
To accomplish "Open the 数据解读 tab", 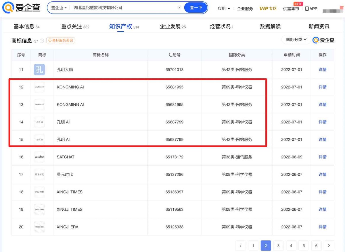I will click(x=270, y=27).
